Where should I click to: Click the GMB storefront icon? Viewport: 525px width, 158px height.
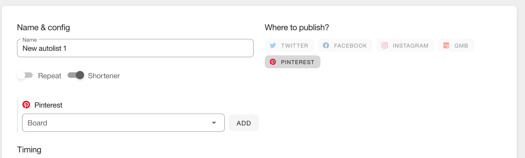446,45
